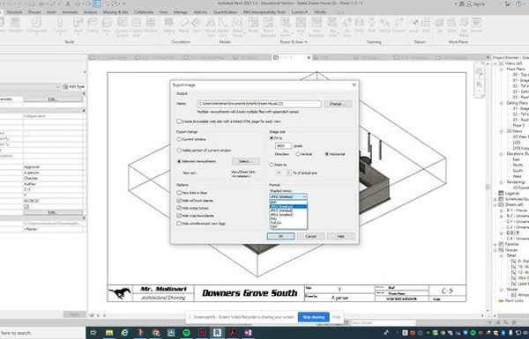Choose JPEG (medium) from format list
Viewport: 529px width, 339px height.
[x=288, y=210]
